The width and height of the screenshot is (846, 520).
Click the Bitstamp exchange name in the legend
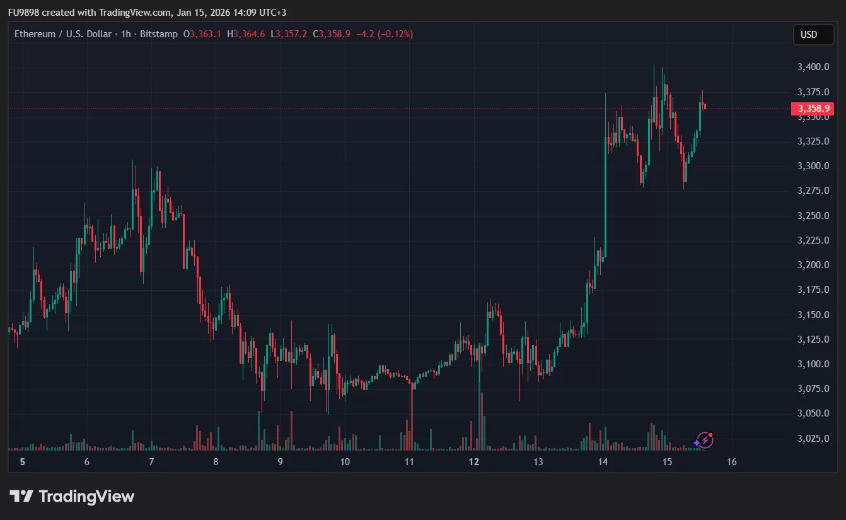[x=159, y=34]
